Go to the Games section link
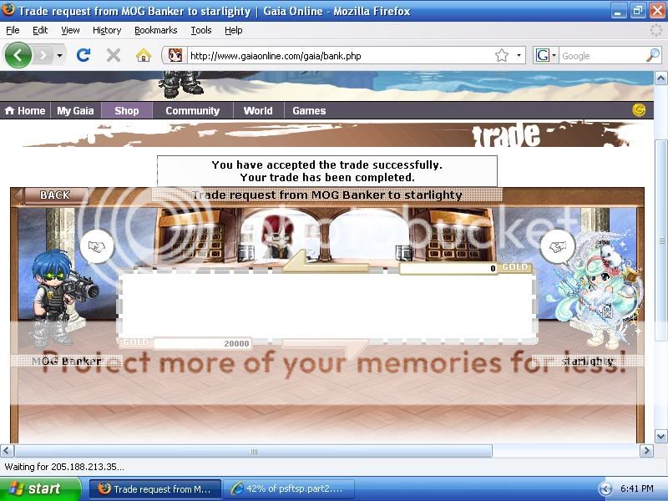 [309, 109]
